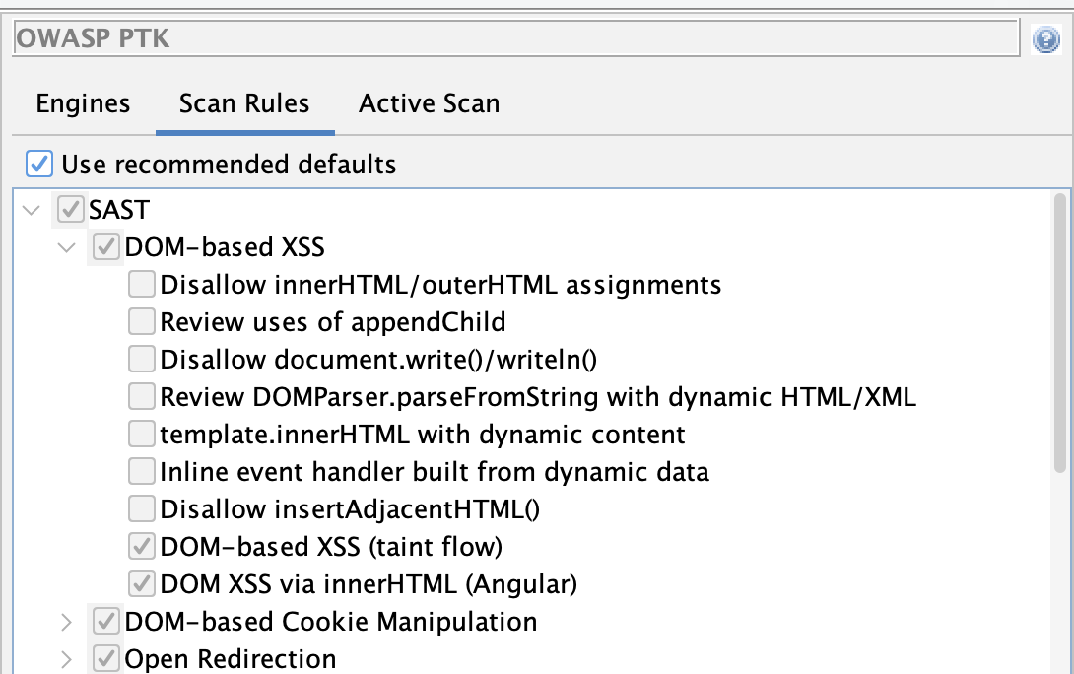1074x674 pixels.
Task: Toggle DOM XSS via innerHTML (Angular) checkbox
Action: click(142, 583)
